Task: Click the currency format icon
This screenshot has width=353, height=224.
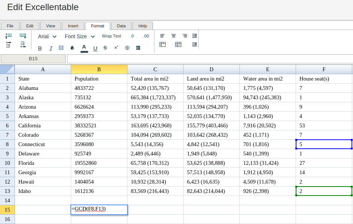Action: tap(127, 48)
